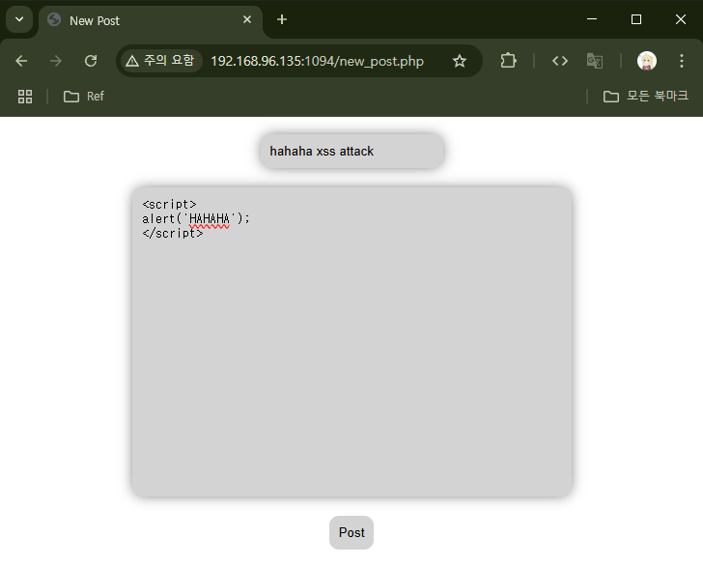
Task: Open the translate page icon
Action: click(x=595, y=61)
